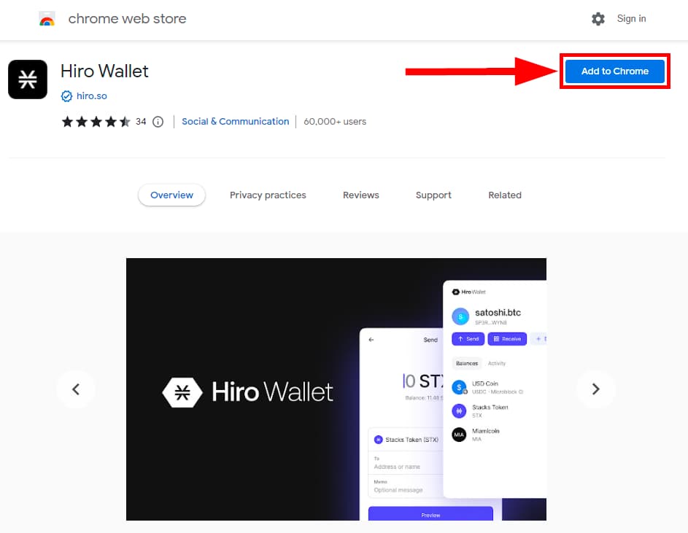Click the Hiro Wallet black app icon
The image size is (688, 533).
(28, 79)
